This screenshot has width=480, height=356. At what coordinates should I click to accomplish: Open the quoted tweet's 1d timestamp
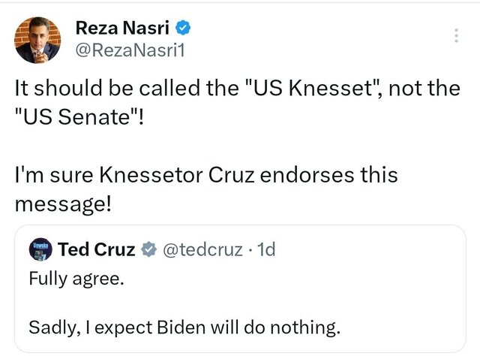[x=266, y=249]
